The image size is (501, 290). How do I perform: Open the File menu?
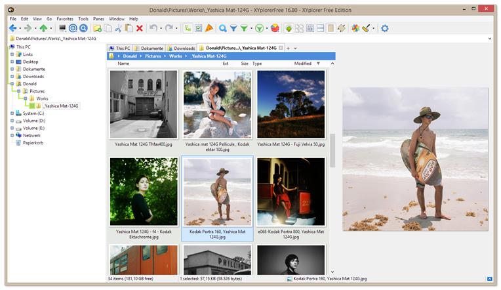point(12,19)
